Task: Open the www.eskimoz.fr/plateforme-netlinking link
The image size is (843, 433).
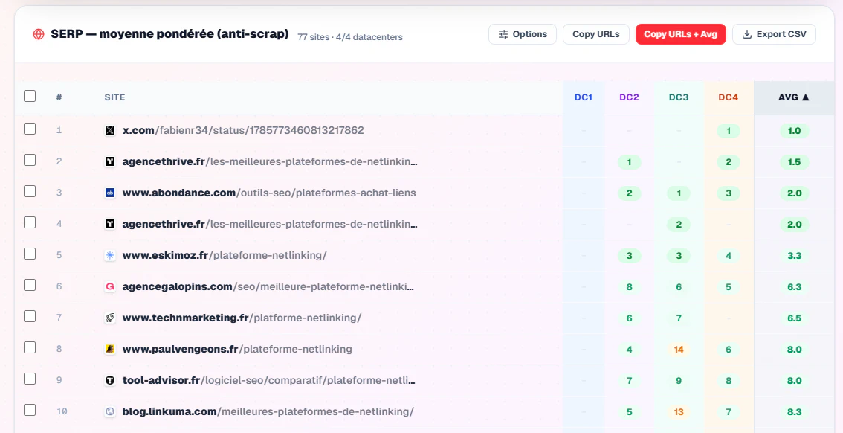Action: tap(225, 255)
